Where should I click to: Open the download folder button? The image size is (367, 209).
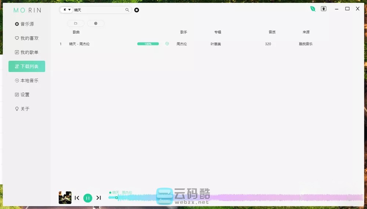(76, 24)
